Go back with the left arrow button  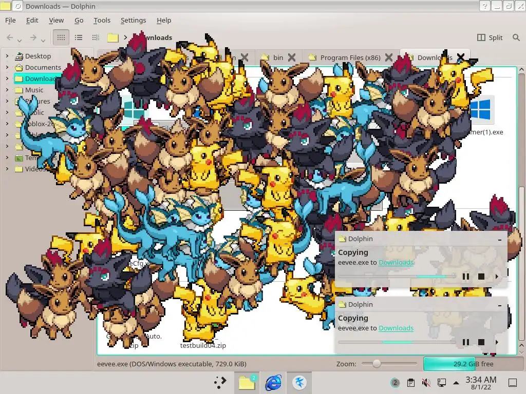[x=10, y=37]
